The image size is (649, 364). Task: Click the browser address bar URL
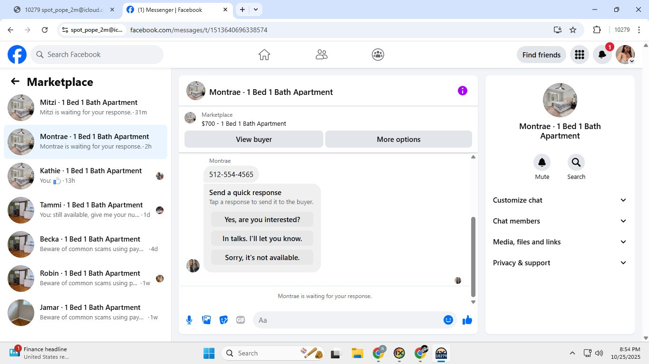coord(199,30)
